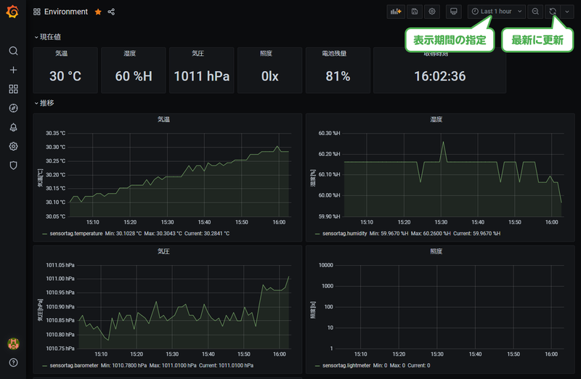Refresh the dashboard
The height and width of the screenshot is (379, 581).
[x=553, y=12]
